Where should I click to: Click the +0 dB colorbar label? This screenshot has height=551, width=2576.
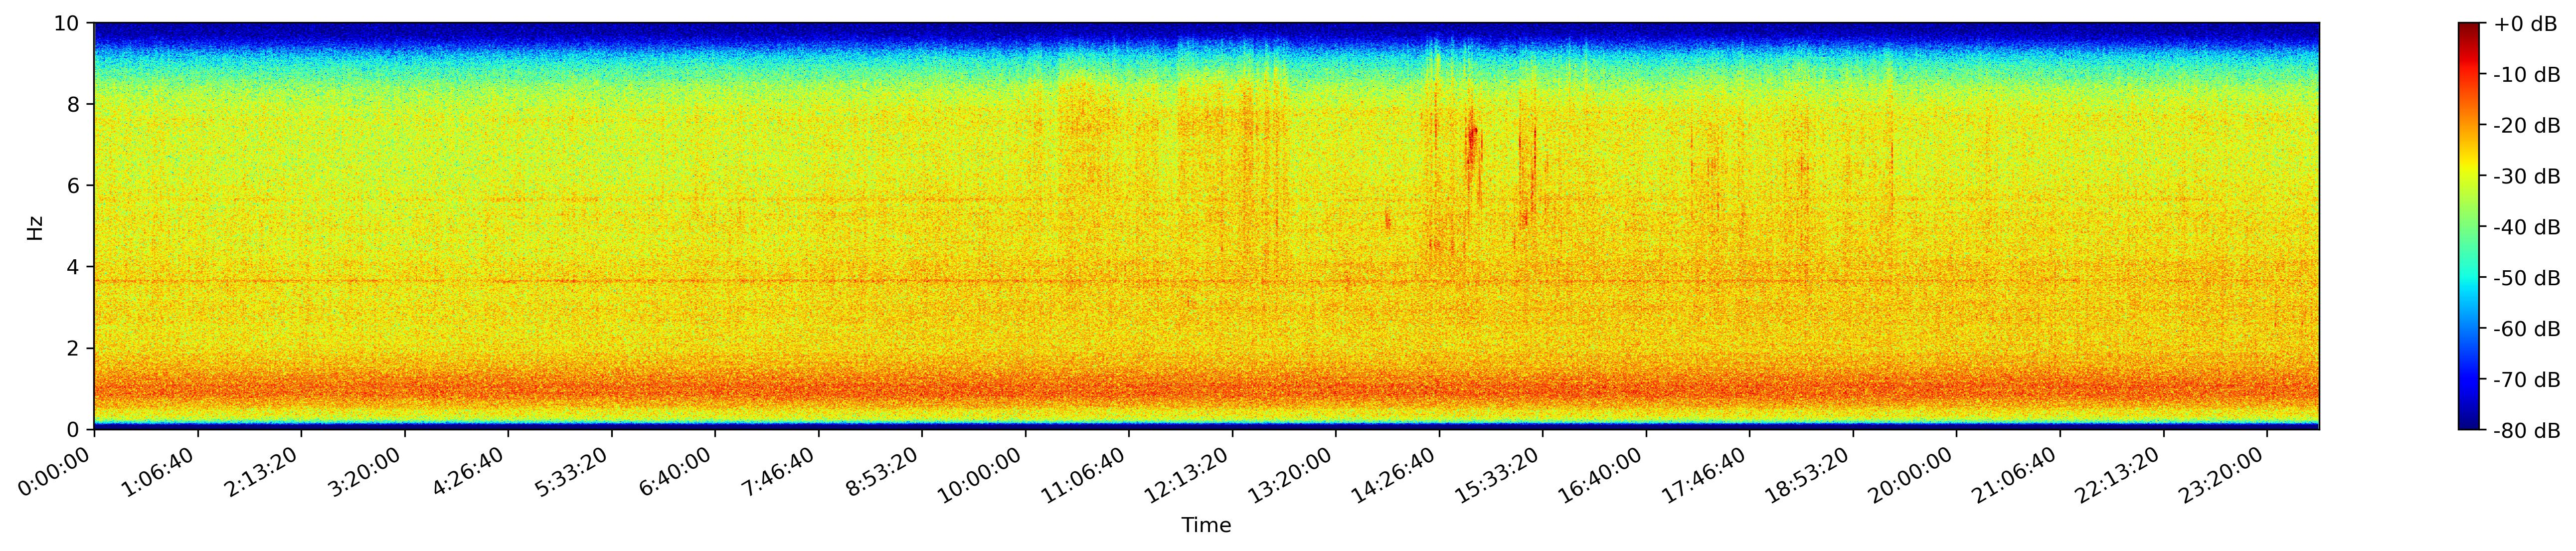coord(2525,24)
